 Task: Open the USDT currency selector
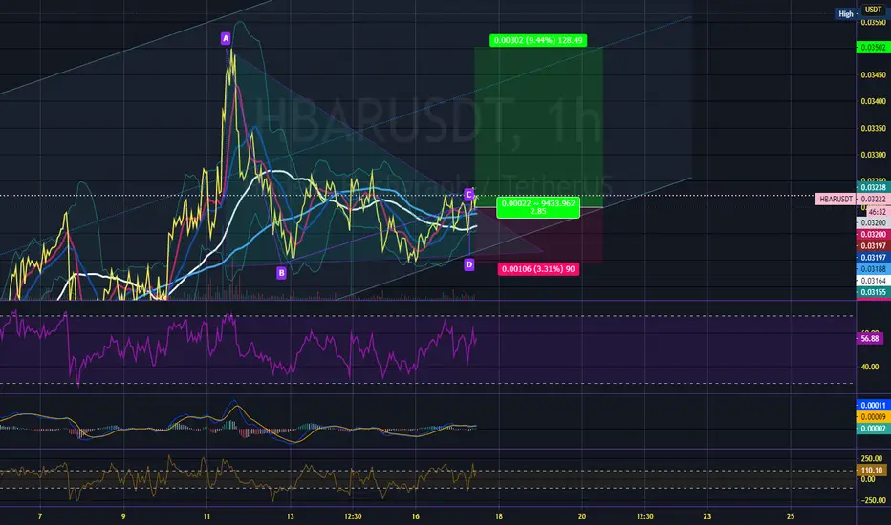tap(874, 10)
